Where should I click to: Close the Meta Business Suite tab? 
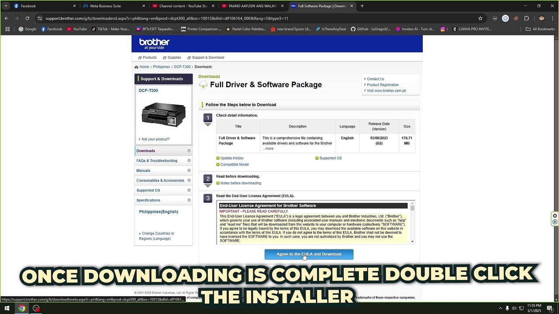click(x=144, y=6)
